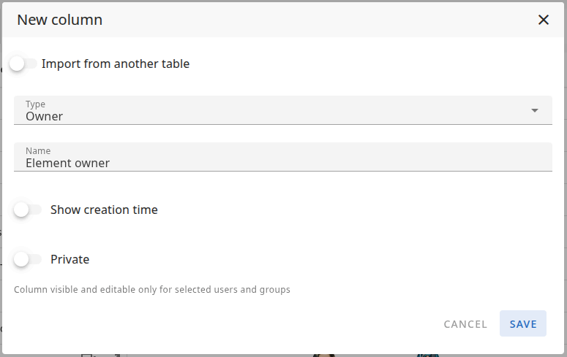
Task: Turn on the Private column switch
Action: [27, 259]
